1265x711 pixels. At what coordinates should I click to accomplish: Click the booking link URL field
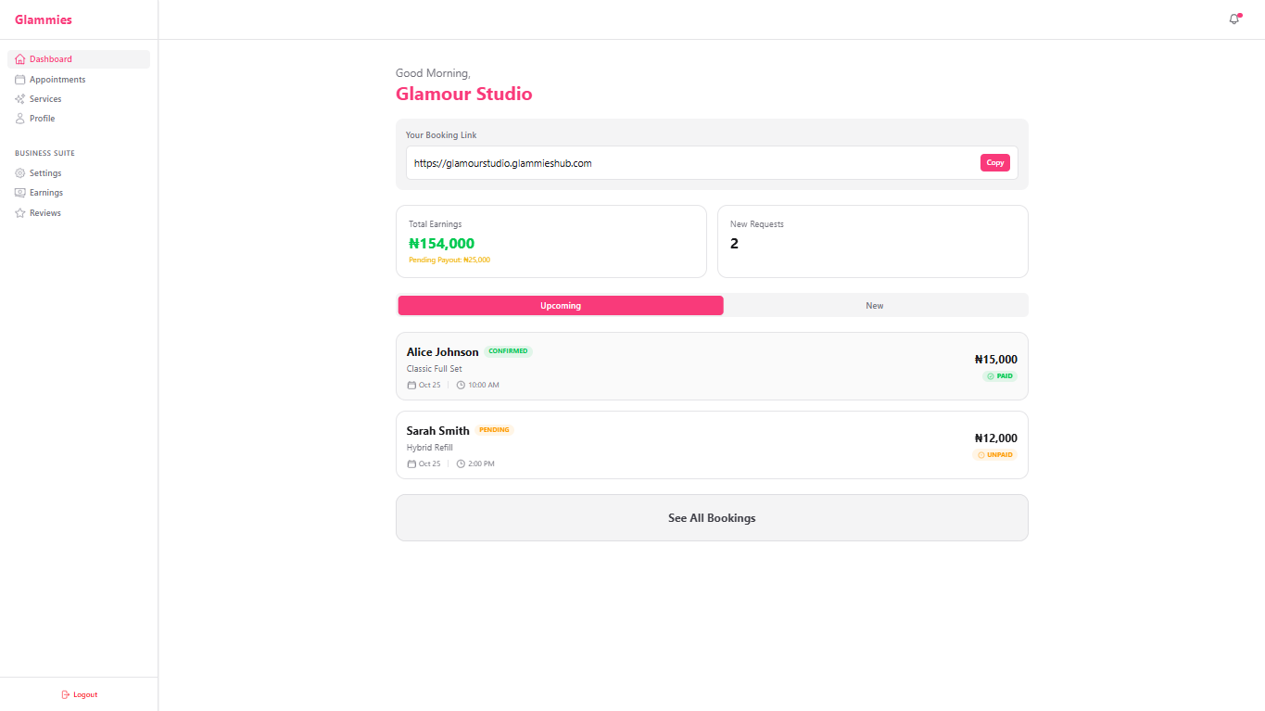712,163
